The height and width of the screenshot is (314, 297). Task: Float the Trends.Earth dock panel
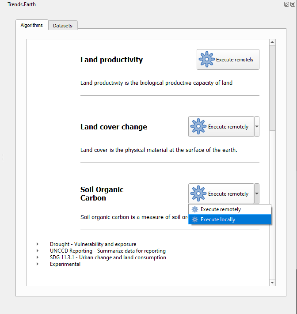(x=287, y=4)
